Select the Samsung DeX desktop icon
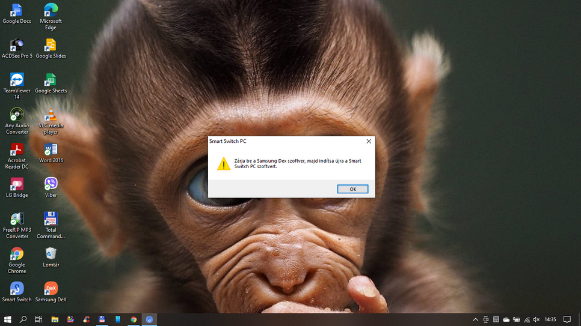This screenshot has height=326, width=581. click(x=51, y=292)
